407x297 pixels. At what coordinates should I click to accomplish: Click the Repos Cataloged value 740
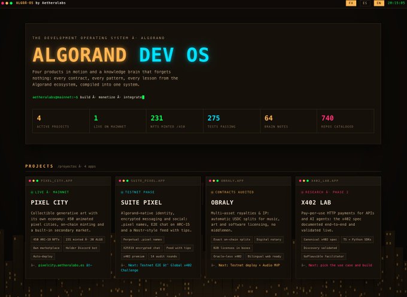327,118
